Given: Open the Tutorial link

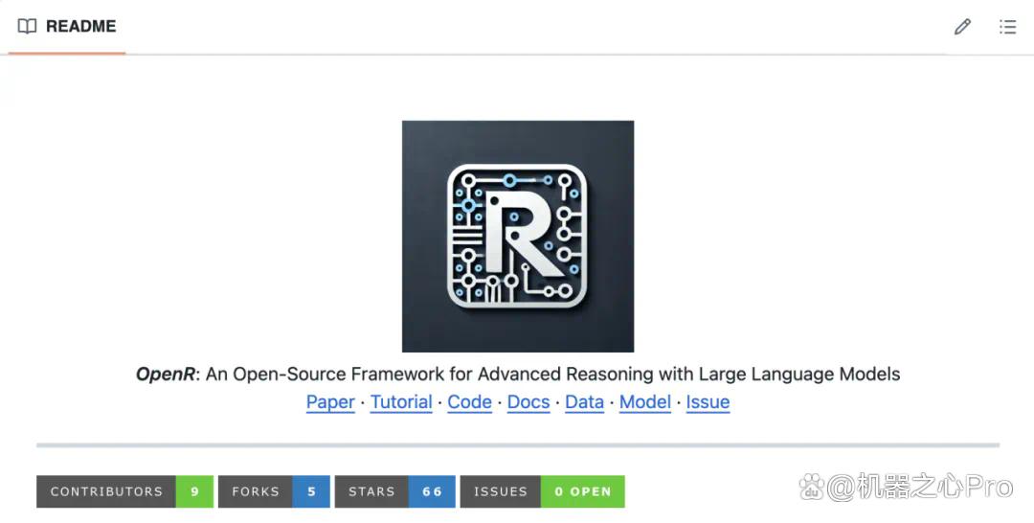Looking at the screenshot, I should (401, 401).
